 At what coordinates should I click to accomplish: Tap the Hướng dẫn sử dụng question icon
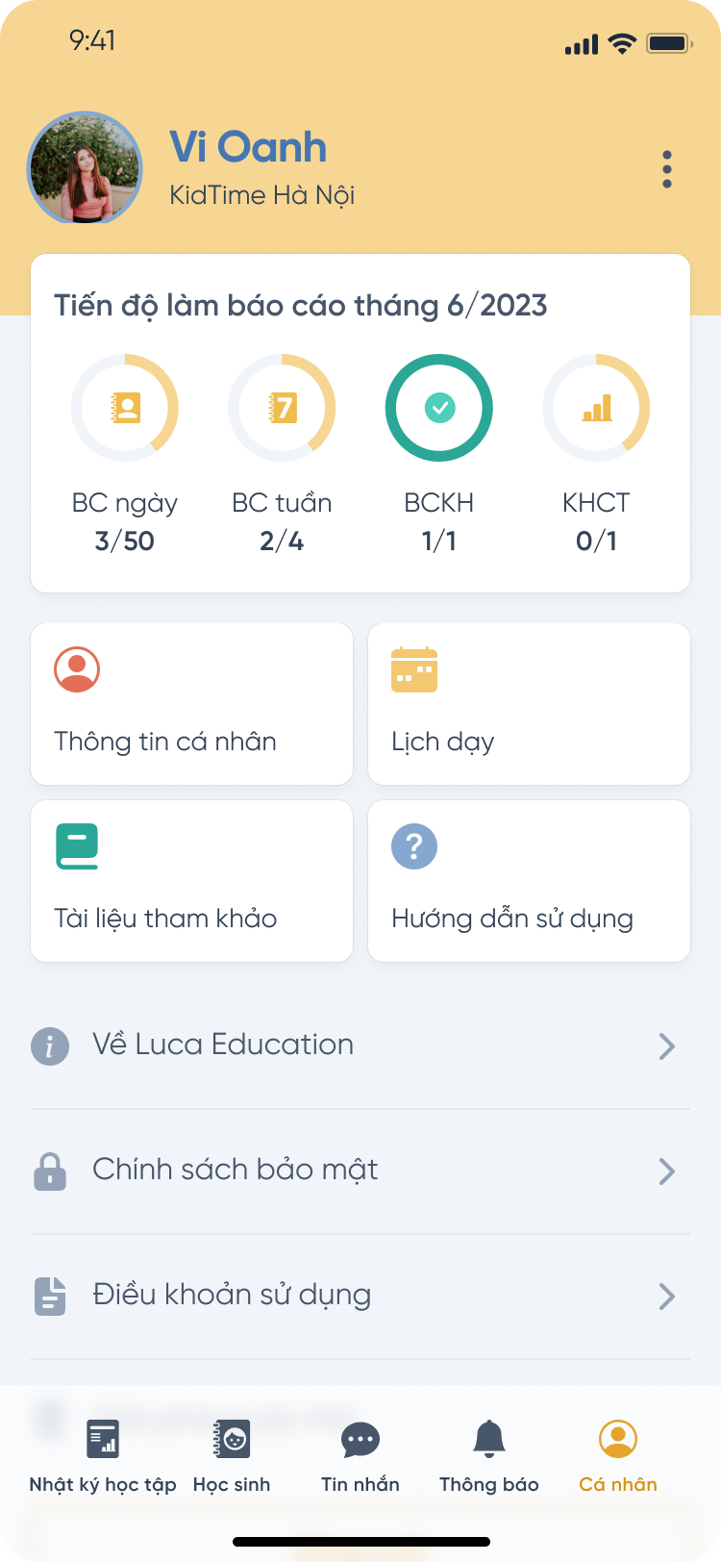coord(414,846)
